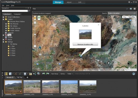Open the Photo Blend toolbar icon
Viewport: 138px width, 98px height.
tap(39, 74)
